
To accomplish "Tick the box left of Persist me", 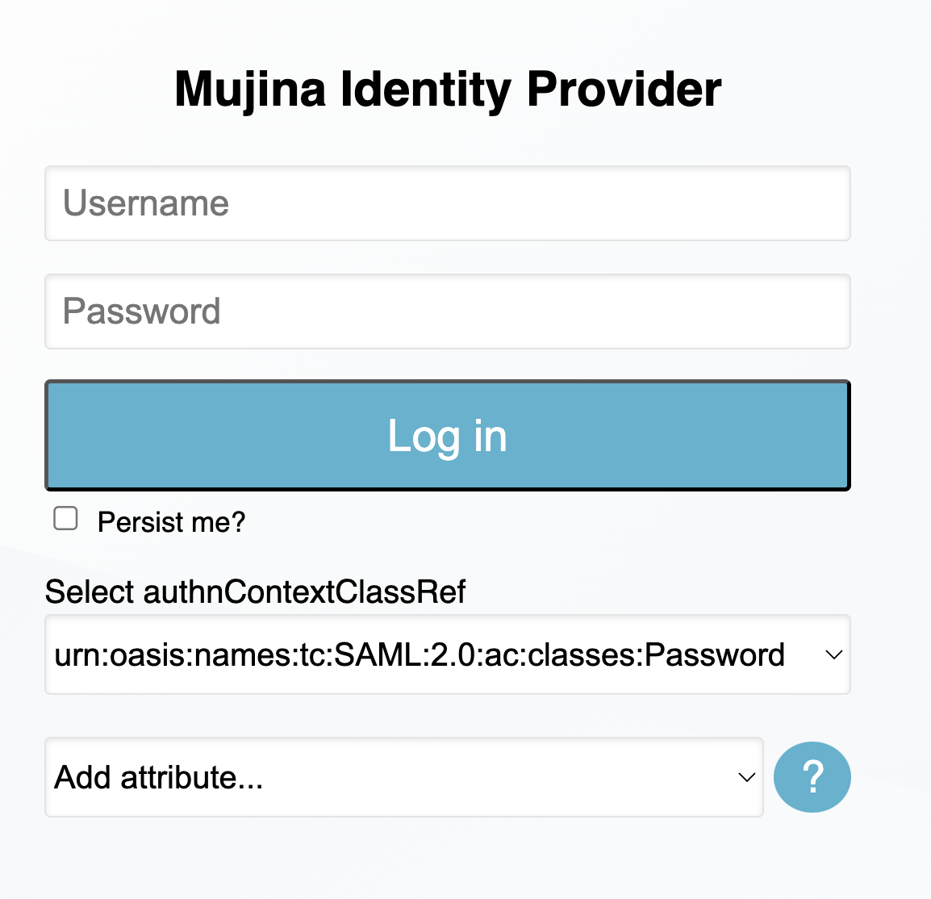I will 65,519.
